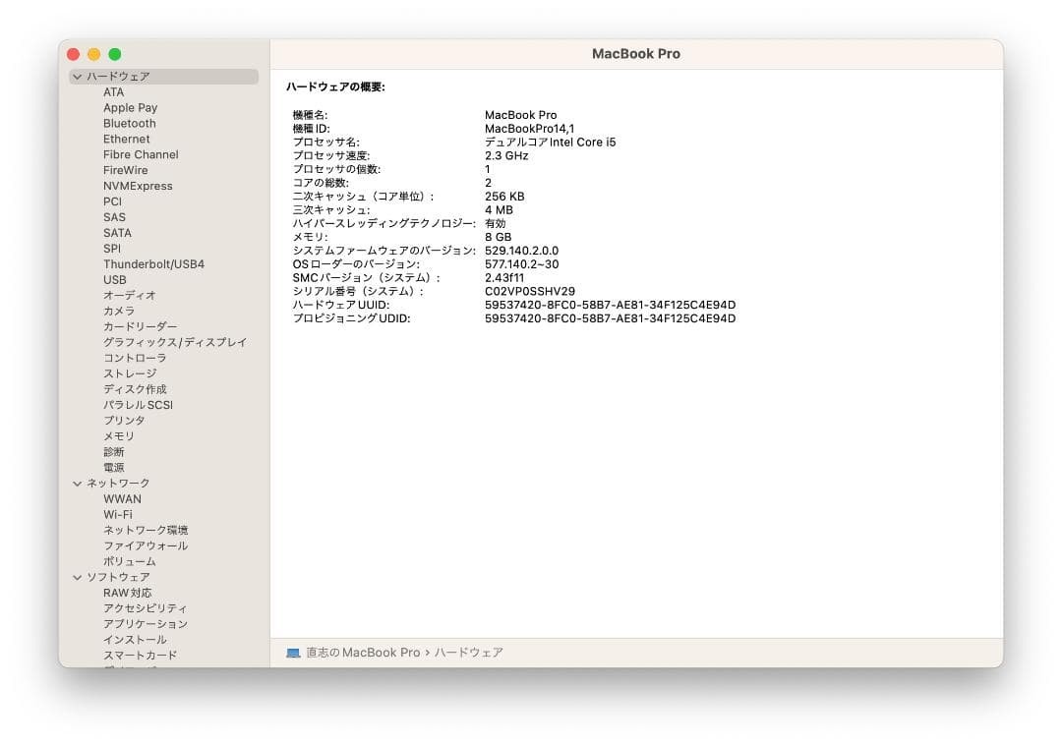This screenshot has width=1062, height=745.
Task: Select Apple Pay in the sidebar
Action: click(130, 107)
